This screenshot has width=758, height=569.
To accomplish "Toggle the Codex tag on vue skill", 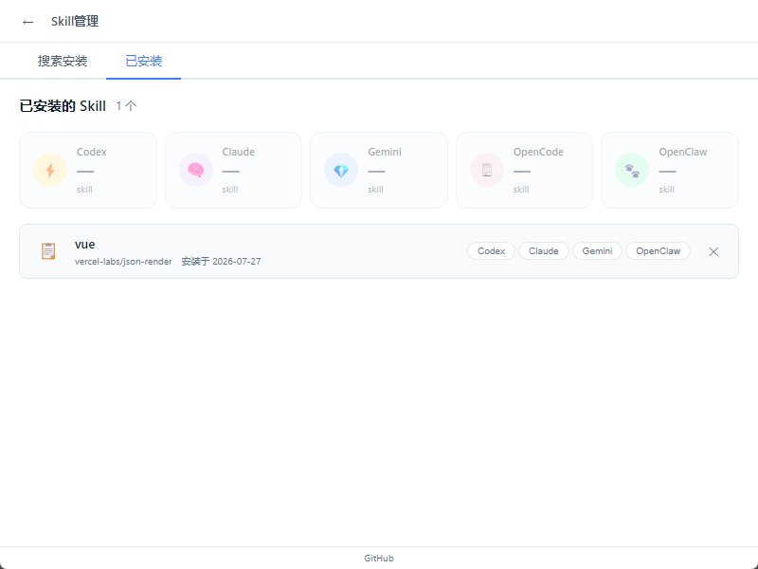I will (491, 251).
